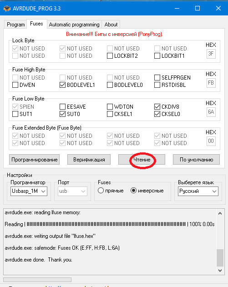Enable the LOCKBIT2 checkbox

click(110, 56)
